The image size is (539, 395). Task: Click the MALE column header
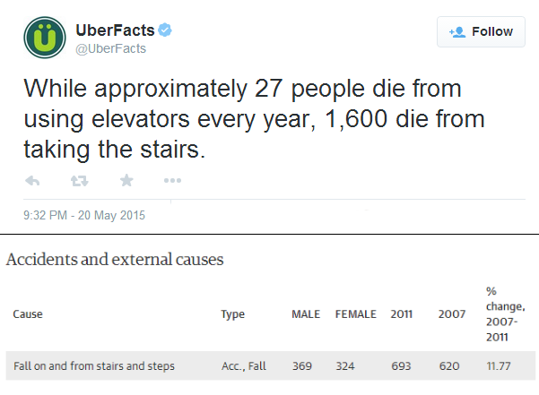point(306,314)
